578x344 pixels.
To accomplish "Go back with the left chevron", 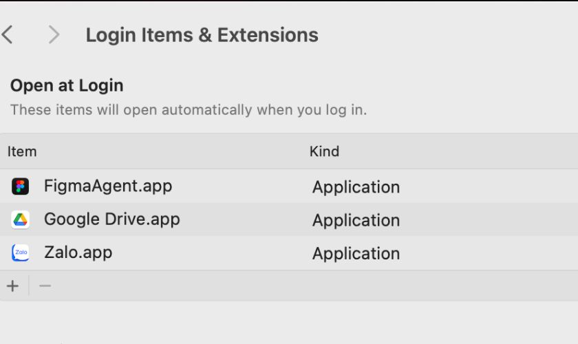I will click(8, 34).
